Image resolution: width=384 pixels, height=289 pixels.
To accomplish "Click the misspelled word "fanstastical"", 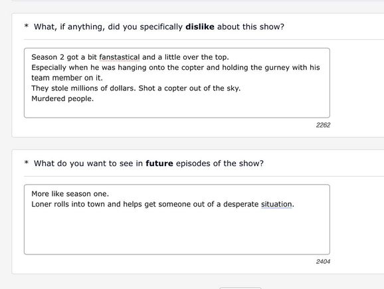I will pyautogui.click(x=120, y=57).
